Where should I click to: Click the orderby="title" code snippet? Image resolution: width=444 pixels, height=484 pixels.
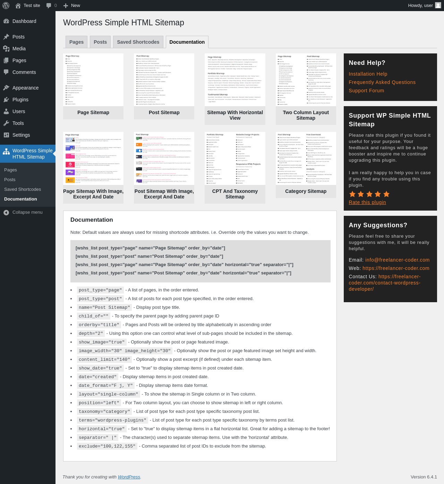pyautogui.click(x=99, y=325)
